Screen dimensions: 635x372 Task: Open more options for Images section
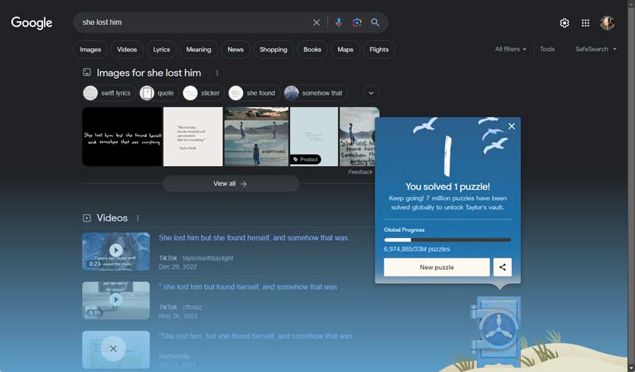pyautogui.click(x=217, y=73)
